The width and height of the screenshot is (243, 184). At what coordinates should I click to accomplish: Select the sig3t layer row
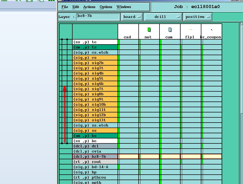pyautogui.click(x=95, y=68)
